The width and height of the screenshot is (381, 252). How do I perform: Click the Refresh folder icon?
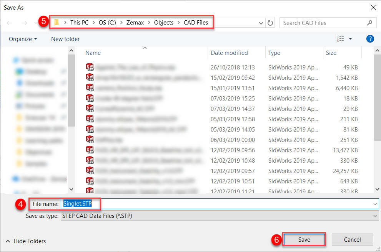270,23
